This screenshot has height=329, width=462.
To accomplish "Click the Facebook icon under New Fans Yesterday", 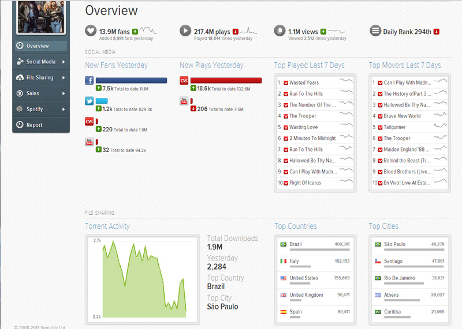I will [90, 81].
